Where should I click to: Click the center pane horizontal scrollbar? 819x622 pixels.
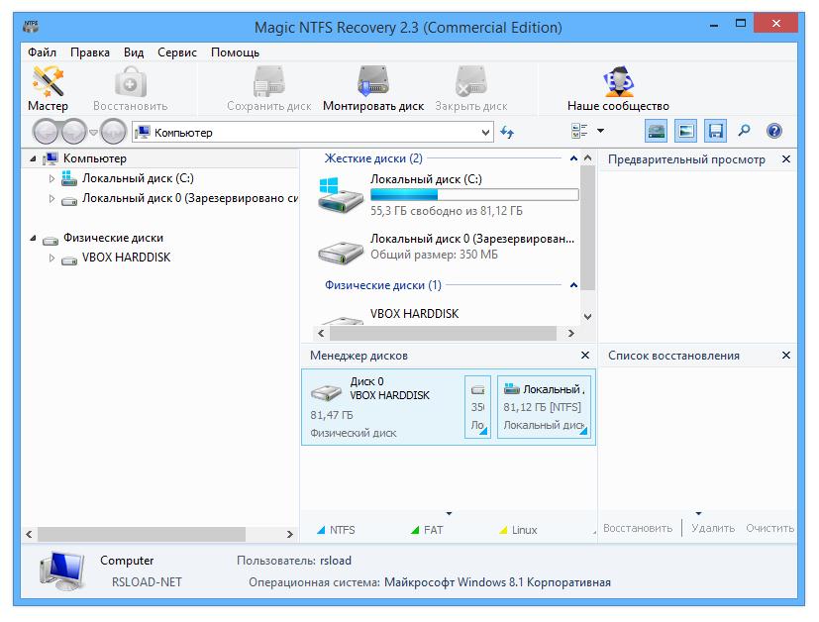pos(443,333)
